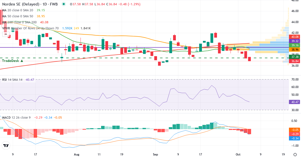Click the TradeDesk text label
Image resolution: width=301 pixels, height=158 pixels.
pyautogui.click(x=11, y=61)
